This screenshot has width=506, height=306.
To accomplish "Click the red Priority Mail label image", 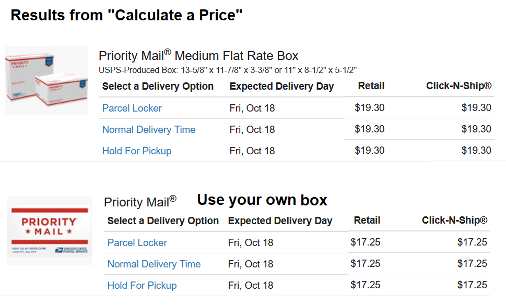I will pos(49,230).
